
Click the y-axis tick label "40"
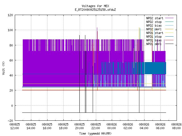[11, 75]
